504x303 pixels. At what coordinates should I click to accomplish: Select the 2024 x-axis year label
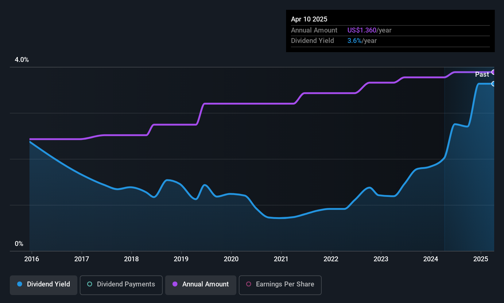(x=431, y=259)
